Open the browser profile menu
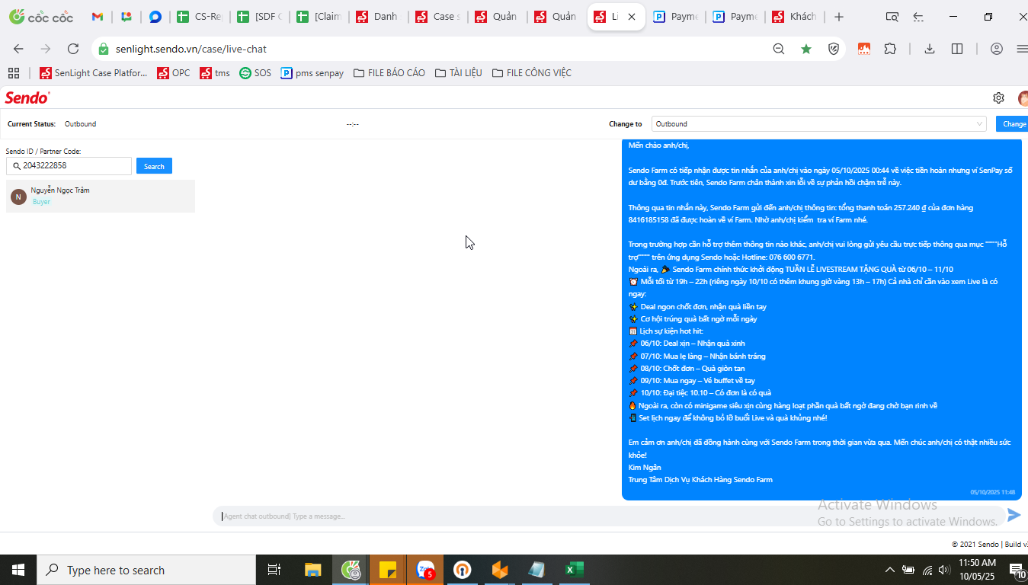 pyautogui.click(x=997, y=49)
